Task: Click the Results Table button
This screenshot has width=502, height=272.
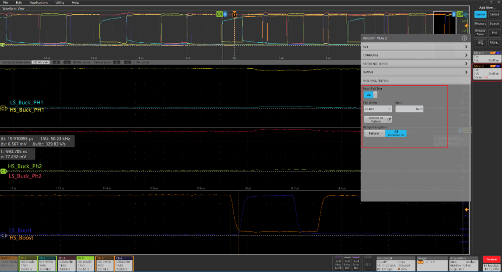Action: pos(481,32)
